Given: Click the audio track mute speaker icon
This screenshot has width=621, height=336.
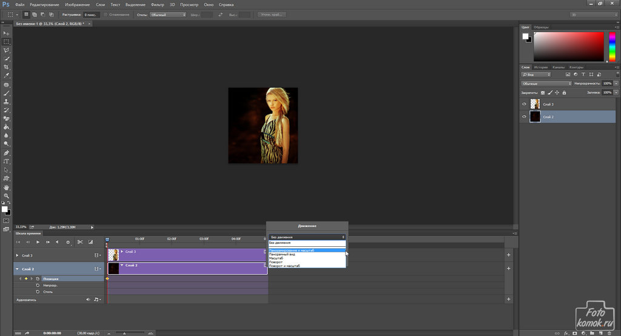Looking at the screenshot, I should (88, 300).
